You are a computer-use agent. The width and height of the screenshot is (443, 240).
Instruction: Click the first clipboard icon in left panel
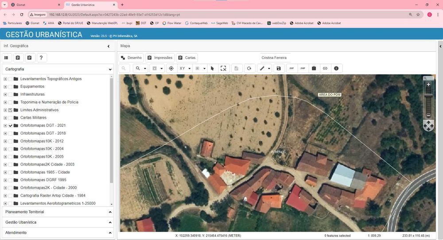point(18,58)
